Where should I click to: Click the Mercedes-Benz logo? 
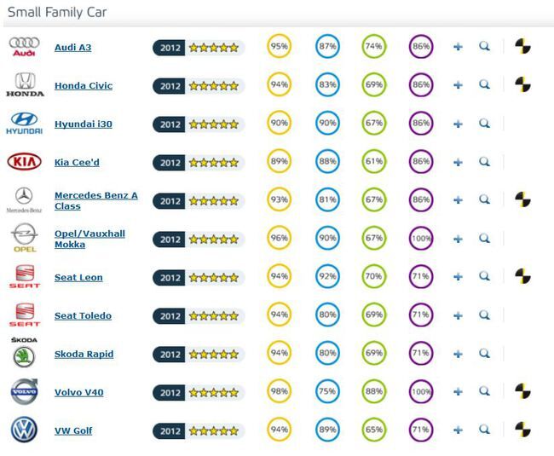23,199
